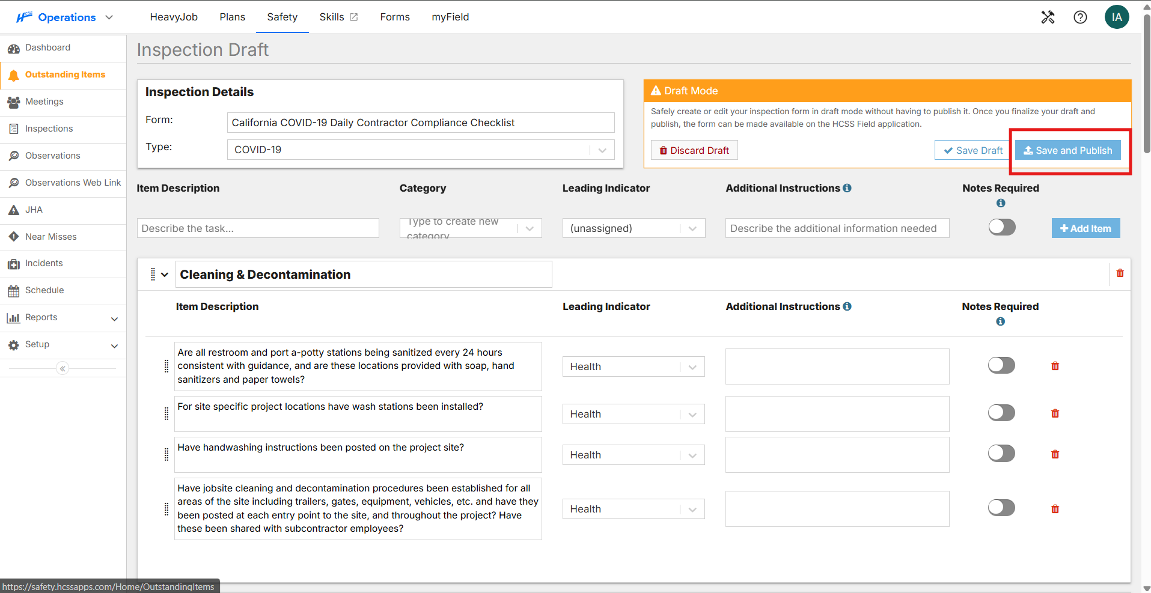Grab the drag handle of Cleaning & Decontamination
1151x593 pixels.
153,275
